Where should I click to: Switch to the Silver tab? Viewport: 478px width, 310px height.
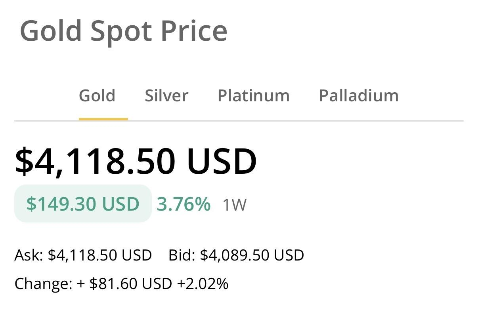click(x=166, y=96)
